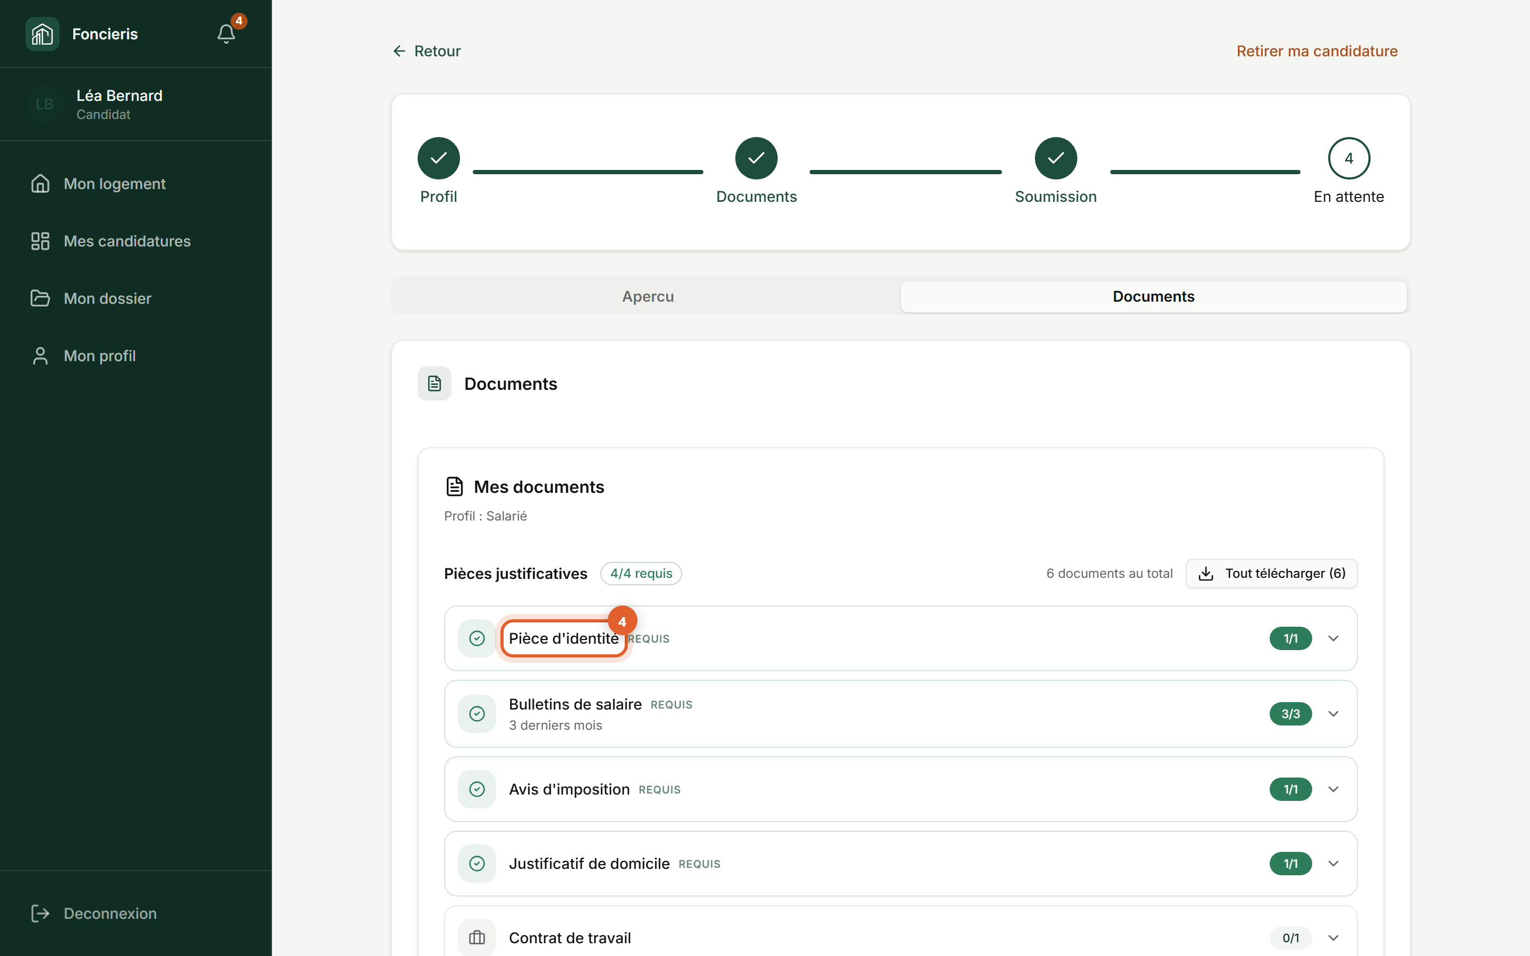Expand the Bulletins de salaire chevron

pyautogui.click(x=1333, y=714)
